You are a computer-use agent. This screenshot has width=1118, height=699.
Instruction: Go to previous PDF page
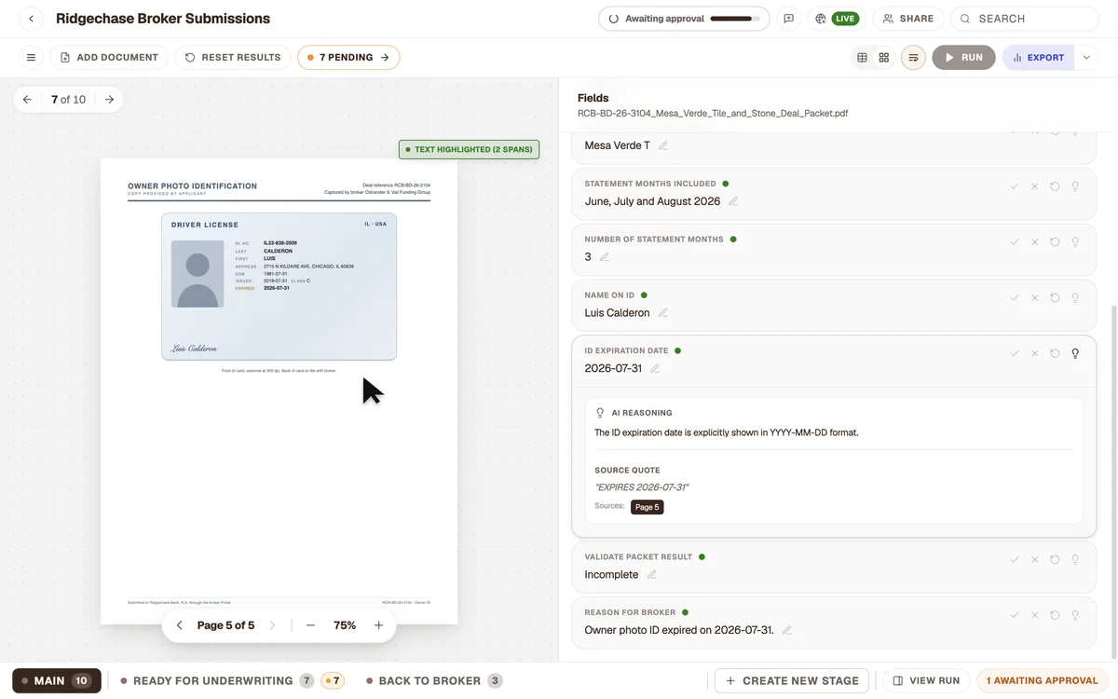(180, 625)
